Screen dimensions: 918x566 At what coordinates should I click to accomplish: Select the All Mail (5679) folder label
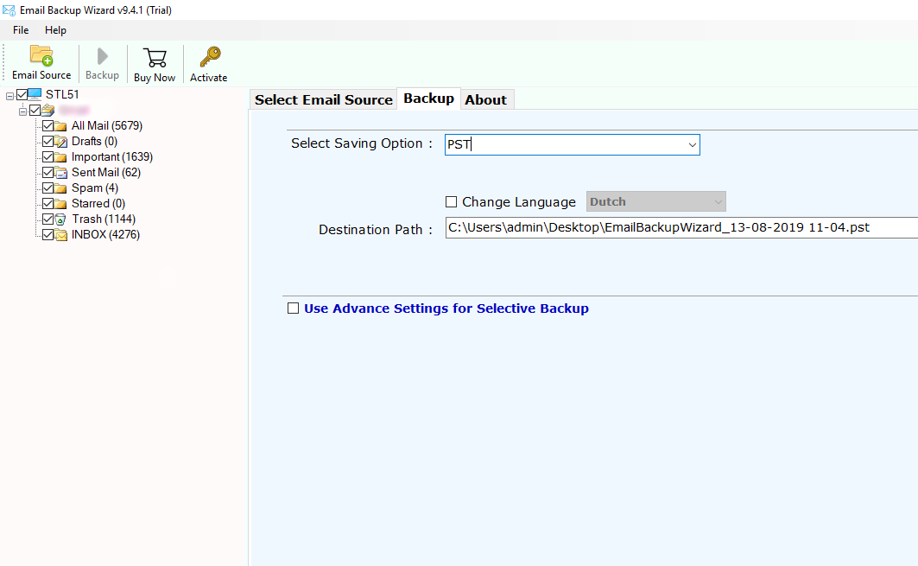(106, 125)
